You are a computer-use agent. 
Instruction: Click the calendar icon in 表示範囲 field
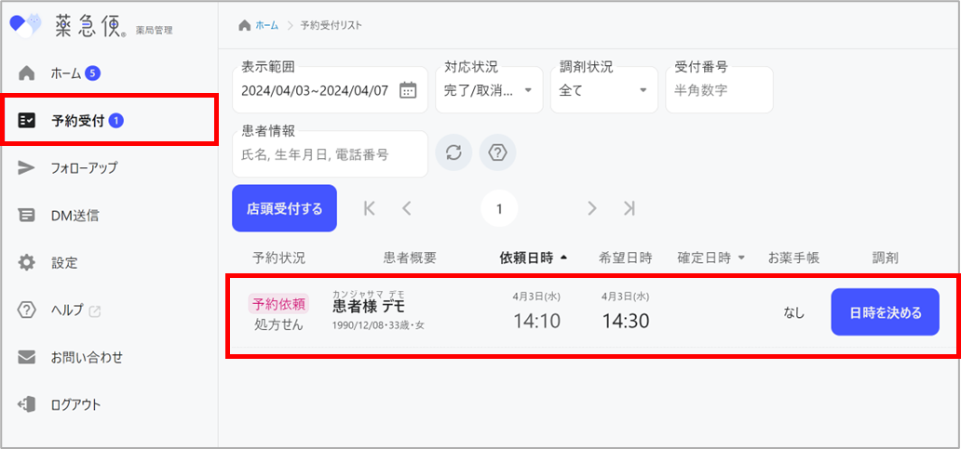click(407, 90)
